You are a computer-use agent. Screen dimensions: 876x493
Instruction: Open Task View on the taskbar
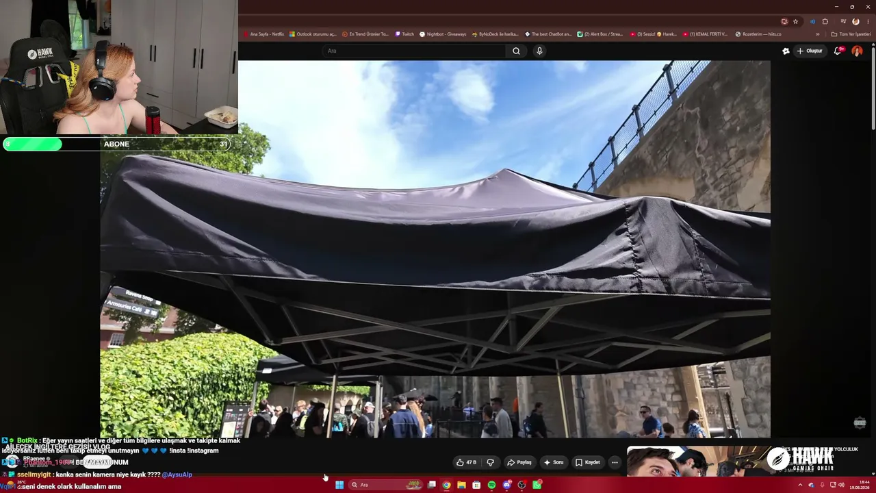pyautogui.click(x=432, y=485)
